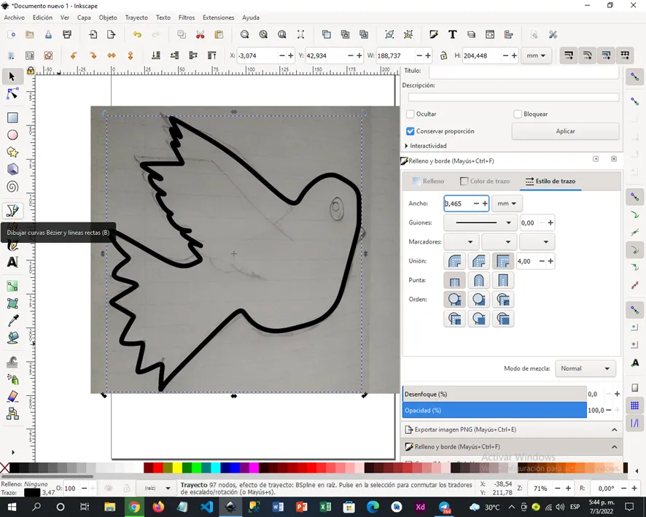
Task: Open the Archivo menu
Action: point(15,18)
